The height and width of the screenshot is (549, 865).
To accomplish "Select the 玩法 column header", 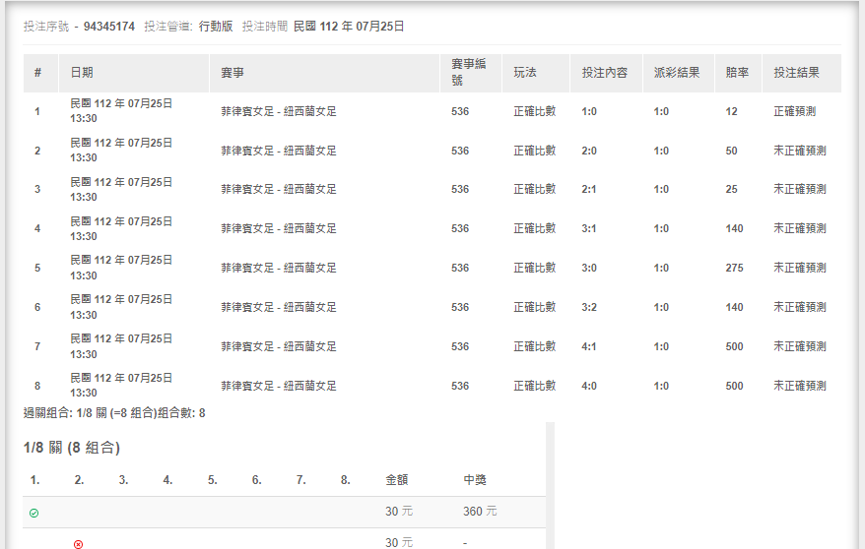I will (525, 73).
